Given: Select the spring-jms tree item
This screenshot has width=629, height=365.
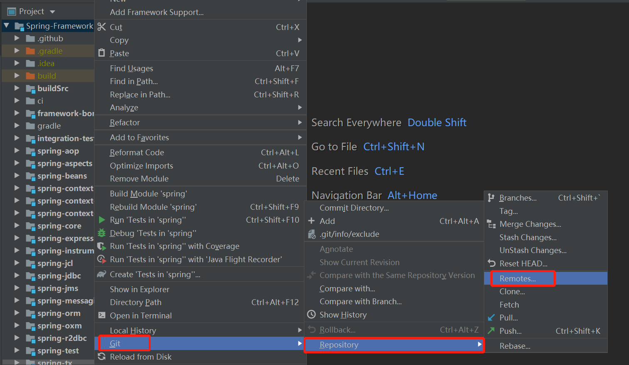Looking at the screenshot, I should click(48, 288).
